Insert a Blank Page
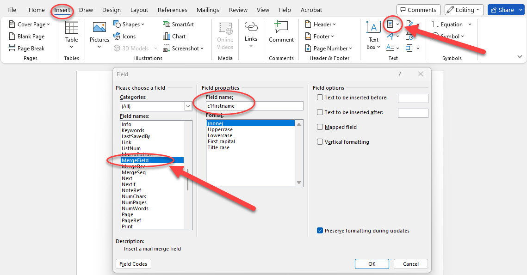Screen dimensions: 527x275 tap(26, 36)
